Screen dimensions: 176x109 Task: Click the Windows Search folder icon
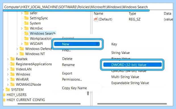(x=26, y=33)
